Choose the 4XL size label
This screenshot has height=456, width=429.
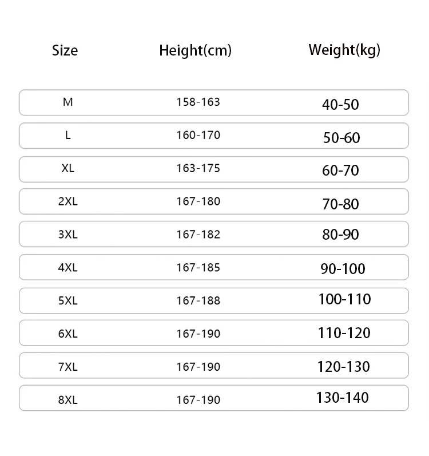(x=67, y=268)
